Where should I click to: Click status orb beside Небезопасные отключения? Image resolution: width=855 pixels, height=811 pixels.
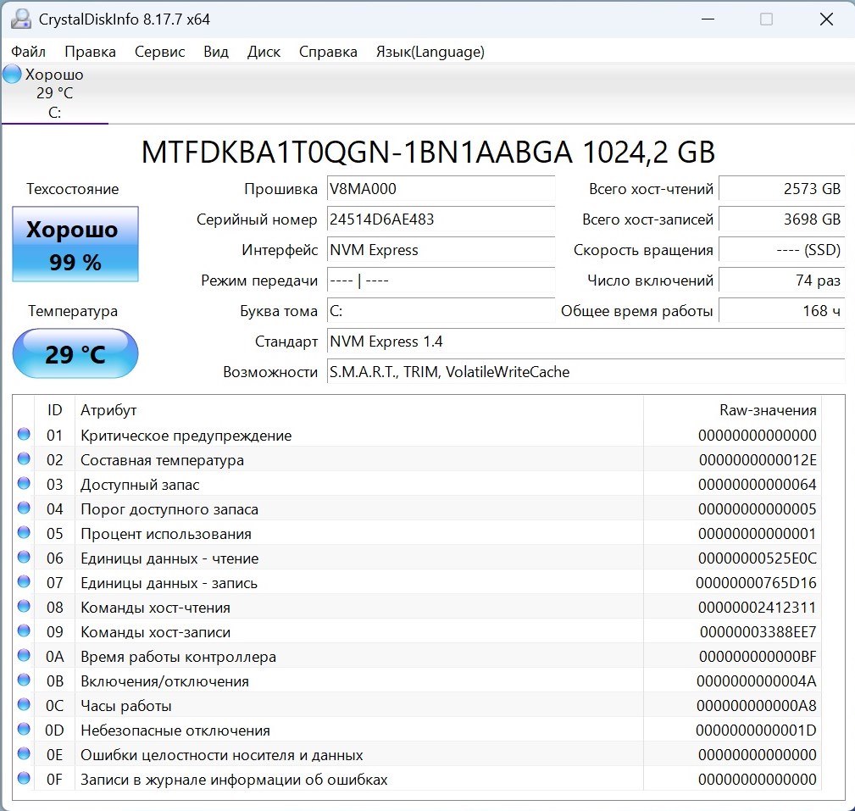(24, 730)
